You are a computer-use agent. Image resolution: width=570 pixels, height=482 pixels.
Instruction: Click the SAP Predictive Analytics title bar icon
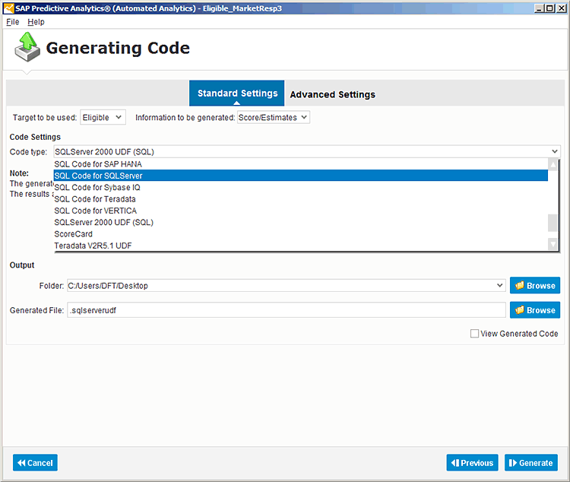pyautogui.click(x=8, y=8)
